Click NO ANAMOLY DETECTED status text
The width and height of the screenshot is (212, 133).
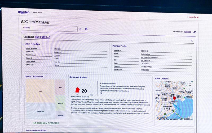coord(46,123)
